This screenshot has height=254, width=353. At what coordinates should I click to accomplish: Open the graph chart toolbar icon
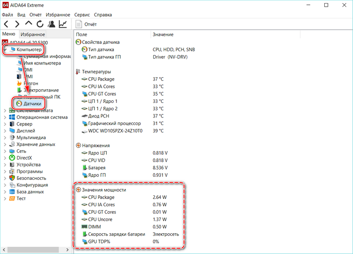pyautogui.click(x=63, y=24)
